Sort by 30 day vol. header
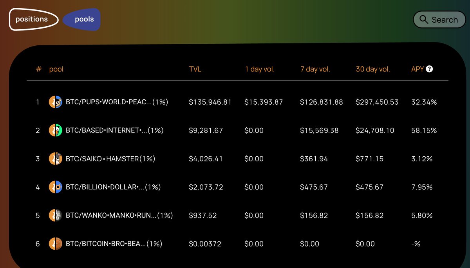Viewport: 470px width, 268px height. click(x=373, y=69)
